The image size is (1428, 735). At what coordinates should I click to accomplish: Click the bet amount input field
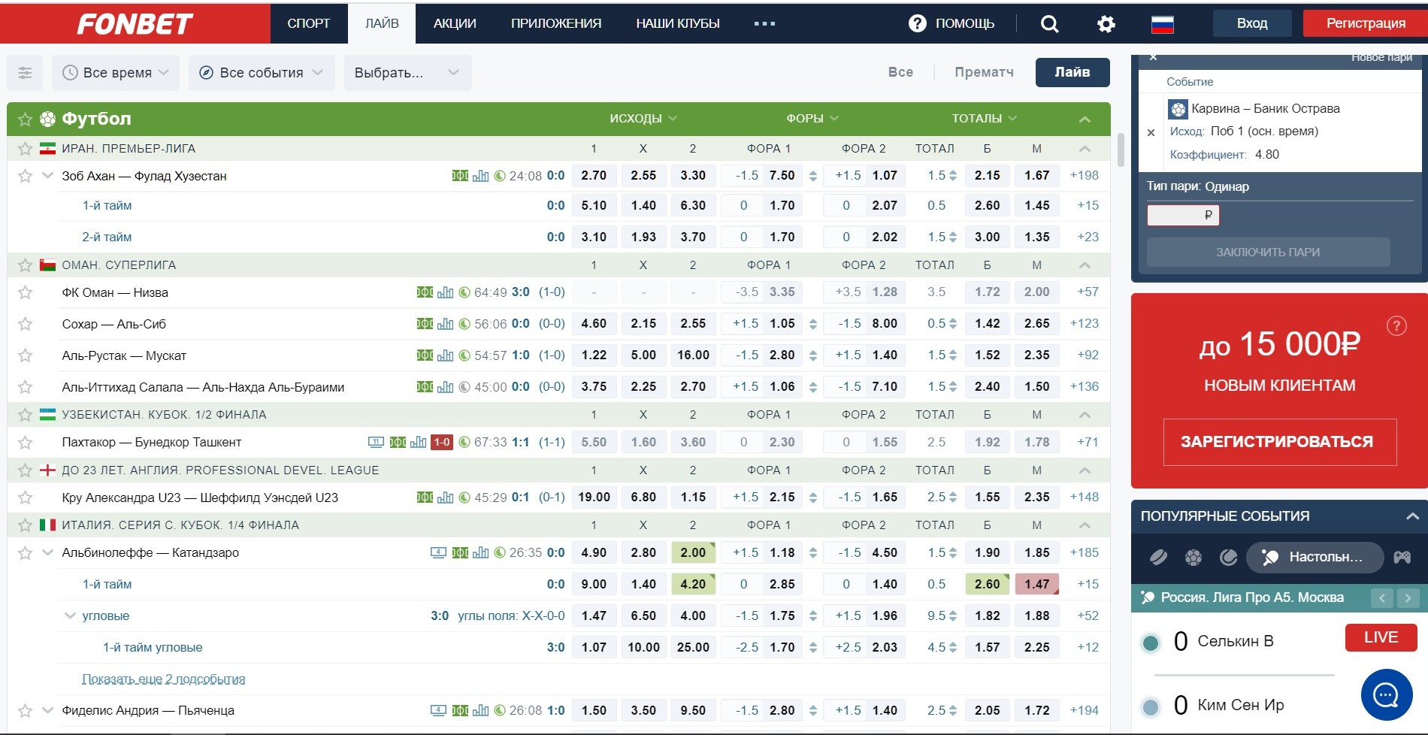[x=1183, y=216]
